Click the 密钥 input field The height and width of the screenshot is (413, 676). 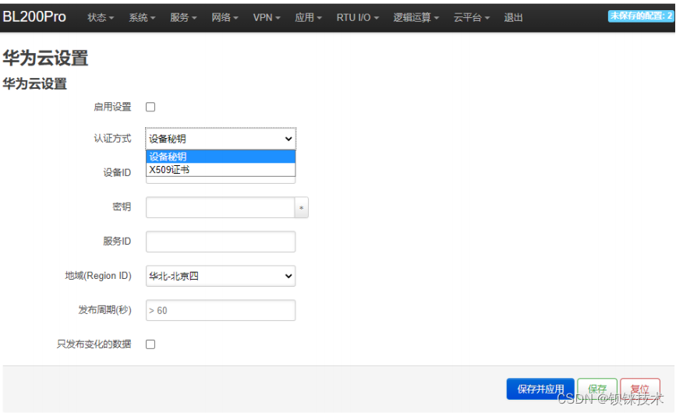221,207
